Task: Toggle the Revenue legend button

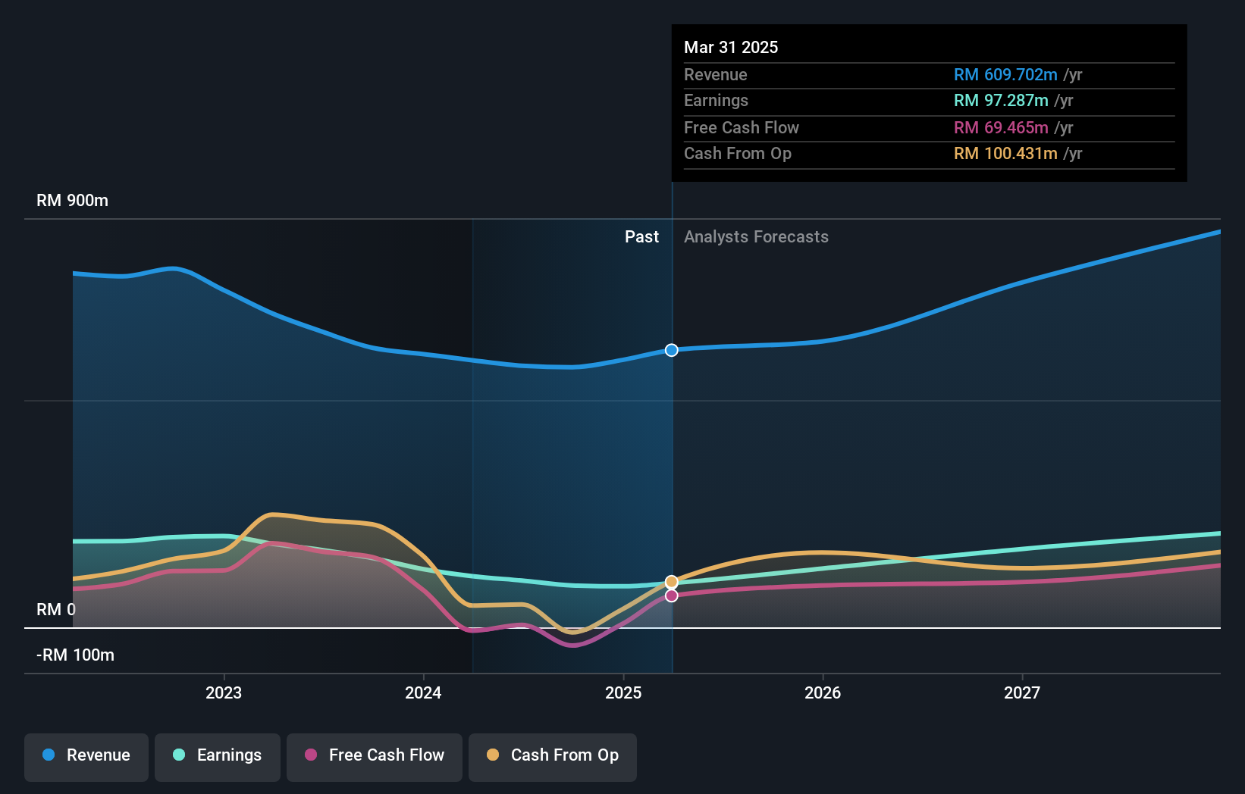Action: coord(86,757)
